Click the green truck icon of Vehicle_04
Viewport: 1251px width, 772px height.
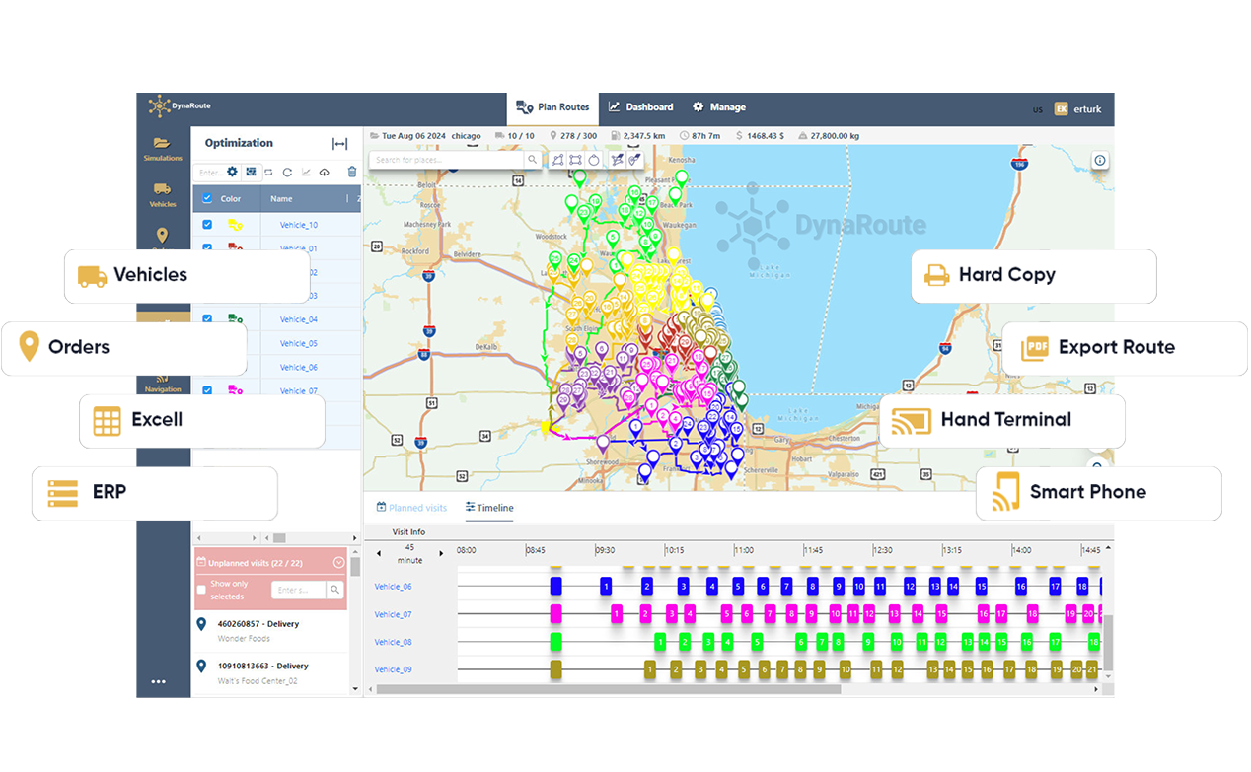236,319
